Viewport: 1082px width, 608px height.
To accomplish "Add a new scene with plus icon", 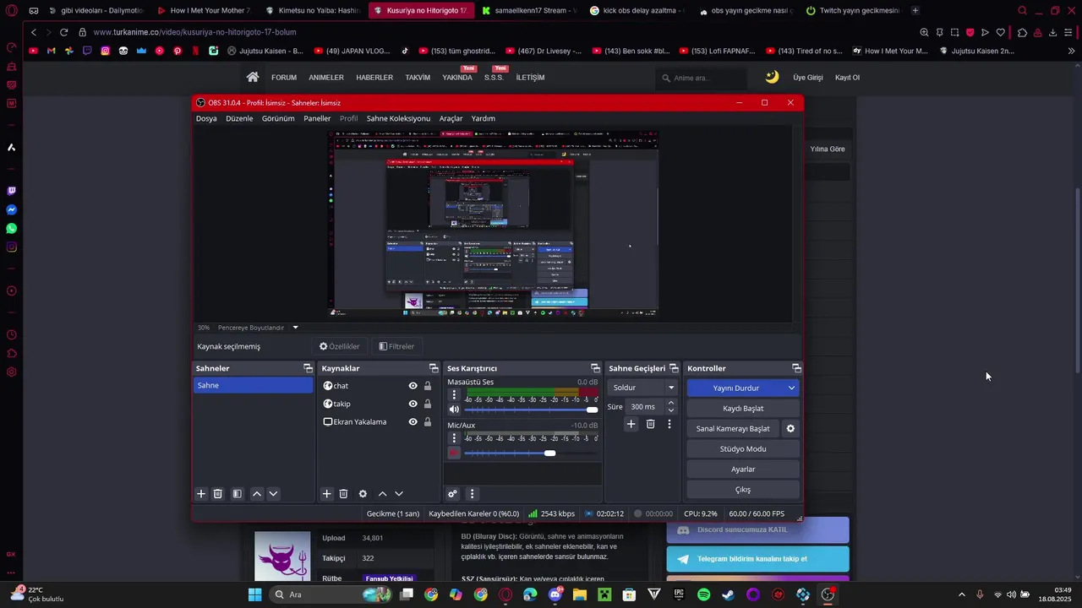I will (x=201, y=494).
